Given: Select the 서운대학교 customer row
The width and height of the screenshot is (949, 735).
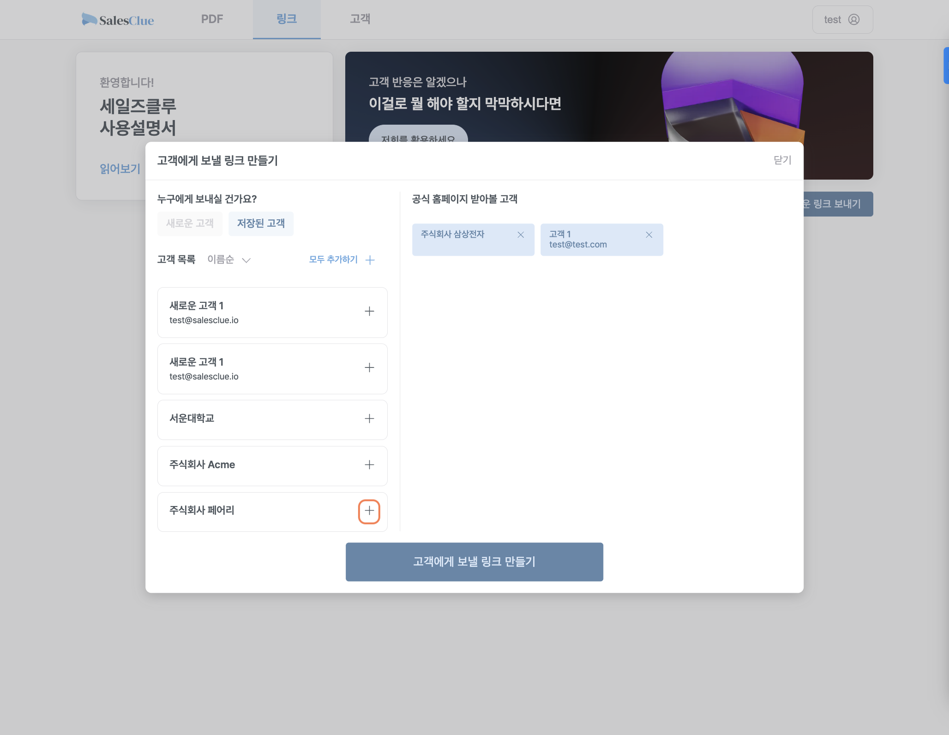Looking at the screenshot, I should 272,420.
